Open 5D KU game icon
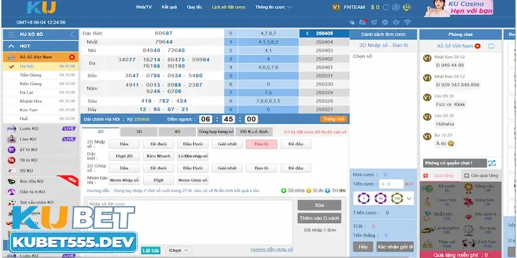The image size is (517, 258). [12, 171]
